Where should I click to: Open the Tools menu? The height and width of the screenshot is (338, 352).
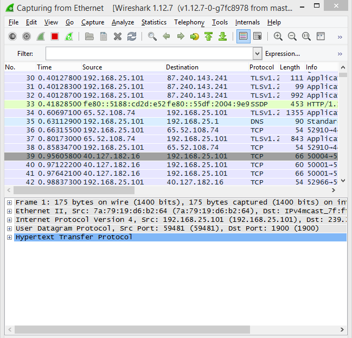tap(220, 22)
